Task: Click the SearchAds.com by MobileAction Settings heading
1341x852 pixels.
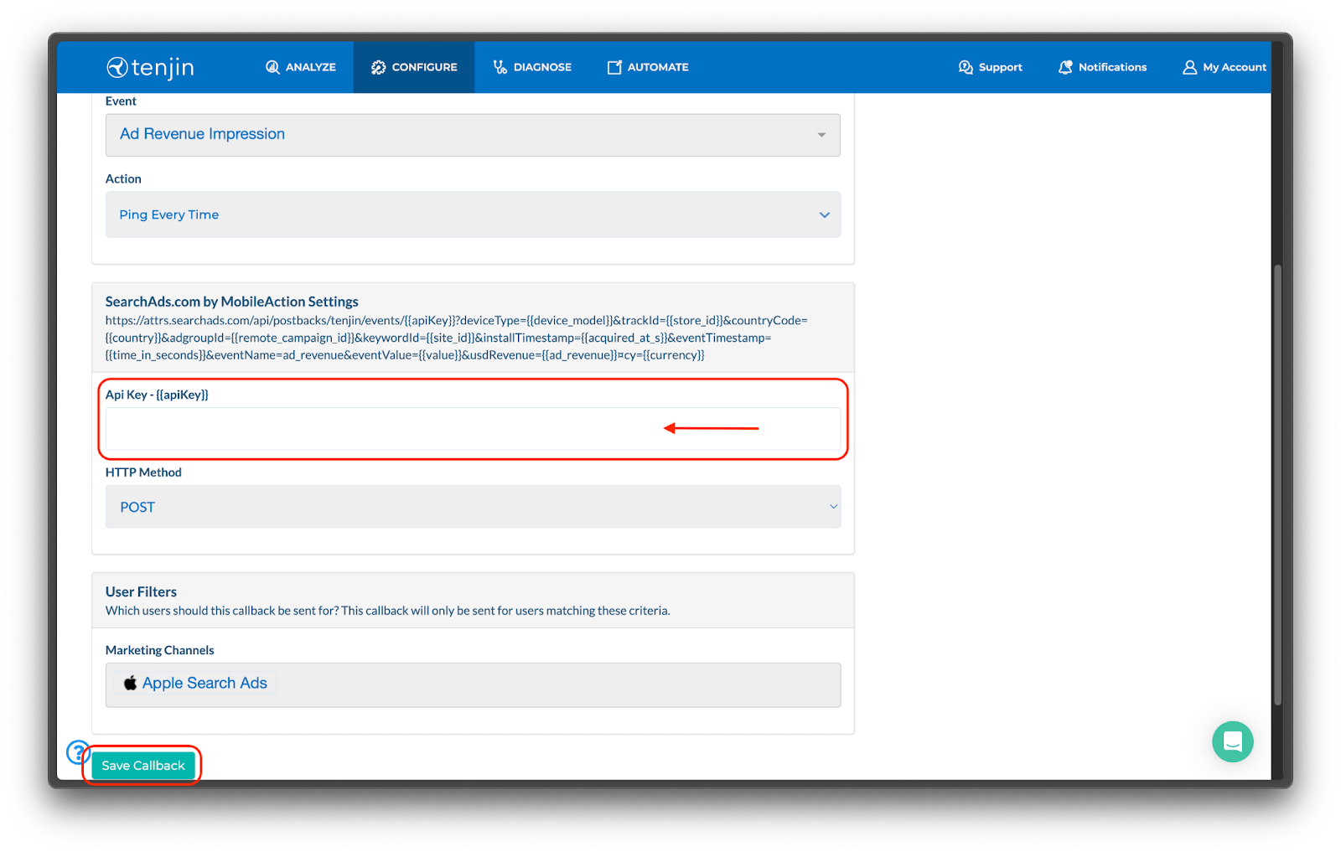Action: coord(231,302)
